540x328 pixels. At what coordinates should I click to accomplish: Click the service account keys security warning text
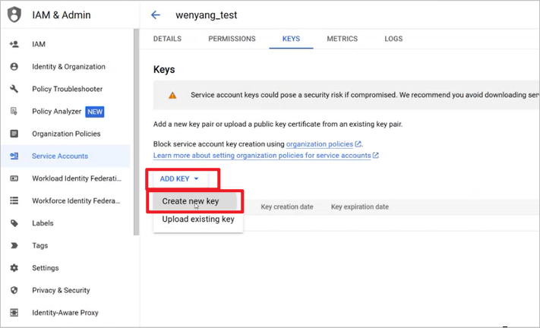click(x=365, y=95)
